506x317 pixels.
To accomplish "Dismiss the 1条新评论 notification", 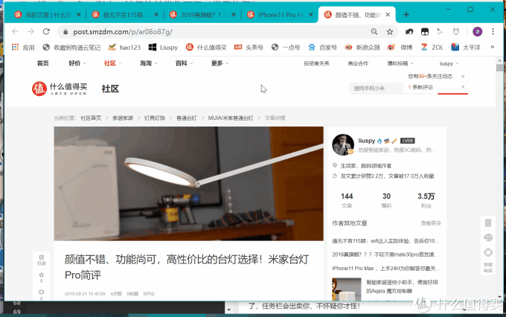I will pos(463,87).
